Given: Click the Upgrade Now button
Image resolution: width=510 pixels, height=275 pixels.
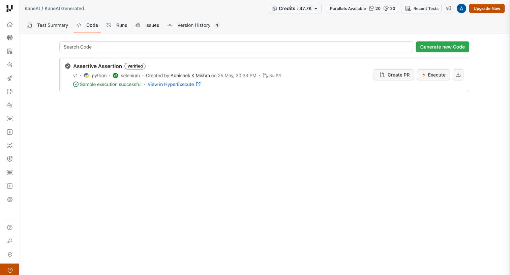Looking at the screenshot, I should 487,8.
